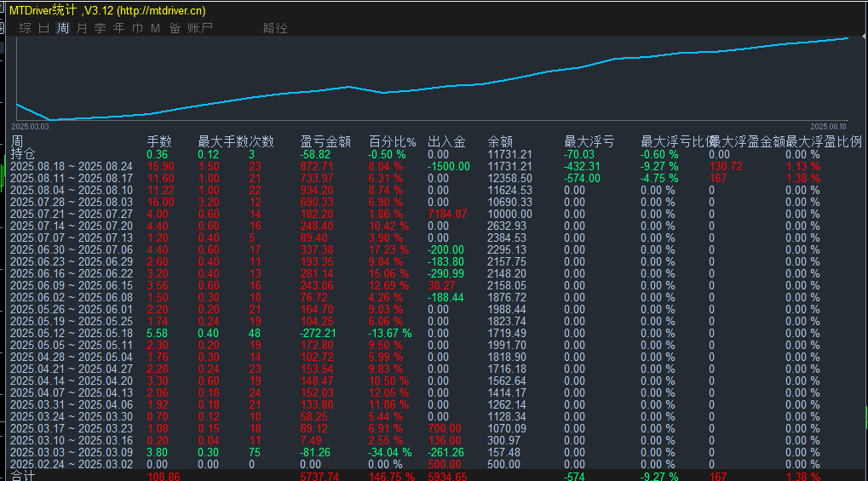Screen dimensions: 868x481
Task: Click the 盈亏金额 column header
Action: [x=325, y=142]
